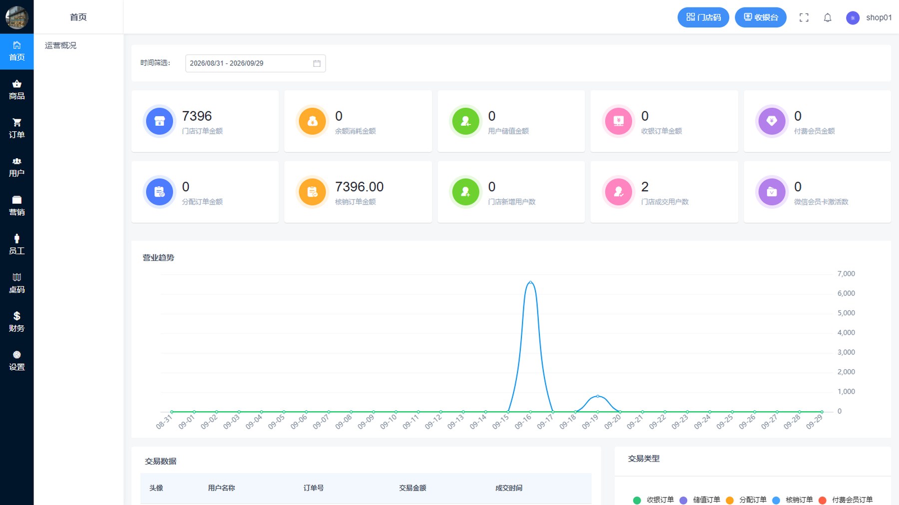The width and height of the screenshot is (899, 505).
Task: Toggle the 核销订单 legend item
Action: click(x=793, y=500)
